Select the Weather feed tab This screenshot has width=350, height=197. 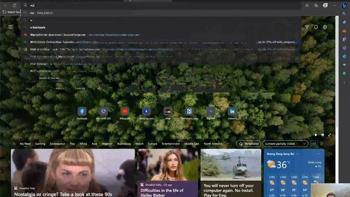[x=107, y=144]
